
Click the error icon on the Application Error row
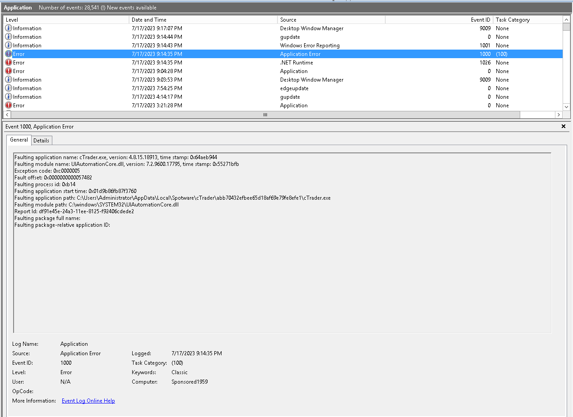point(9,54)
